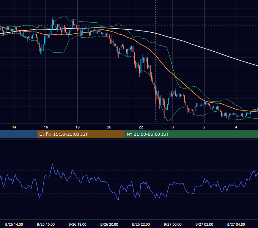Click the blue session bar before London
Screen dimensions: 258x228
19,134
